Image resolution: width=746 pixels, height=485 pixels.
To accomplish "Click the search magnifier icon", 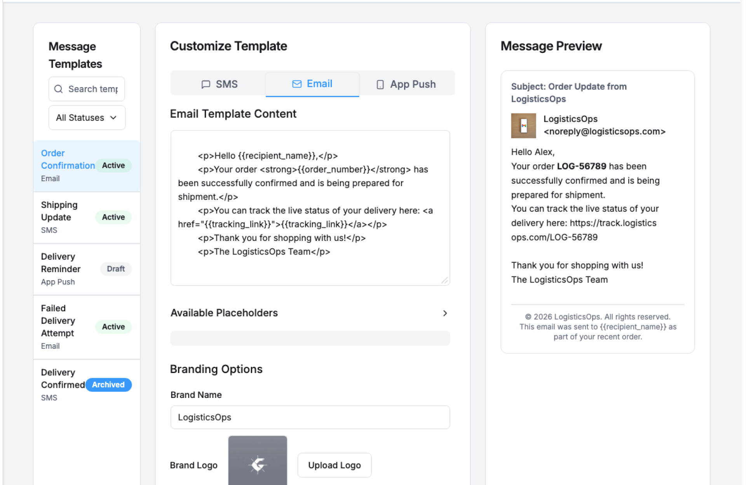I will pos(58,89).
